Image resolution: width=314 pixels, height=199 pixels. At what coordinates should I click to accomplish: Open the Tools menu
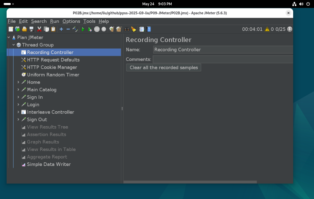(89, 21)
